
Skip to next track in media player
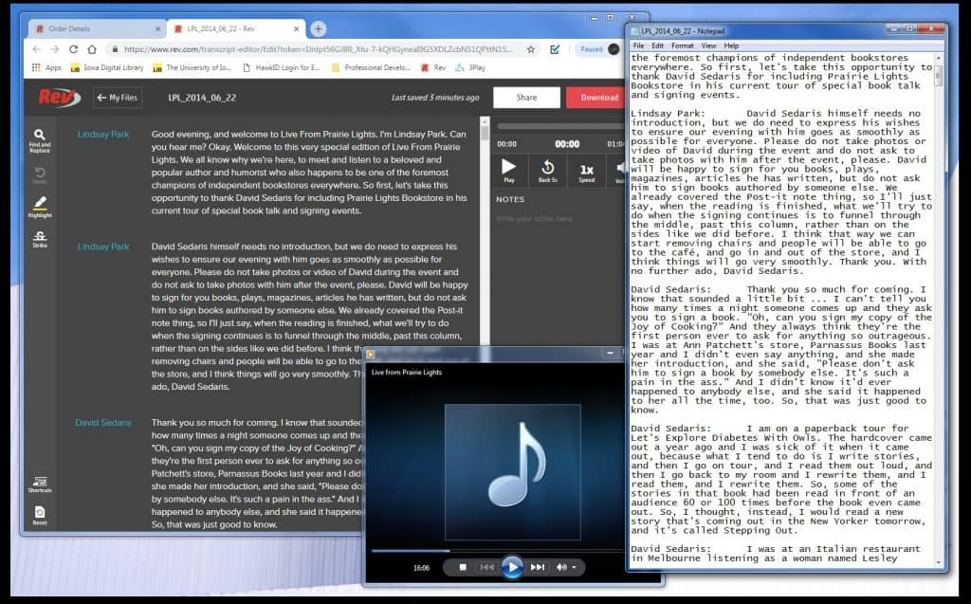[537, 567]
